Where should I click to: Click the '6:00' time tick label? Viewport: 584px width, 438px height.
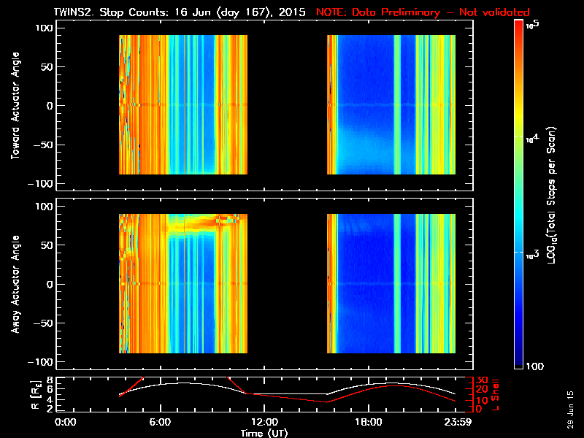pyautogui.click(x=160, y=422)
